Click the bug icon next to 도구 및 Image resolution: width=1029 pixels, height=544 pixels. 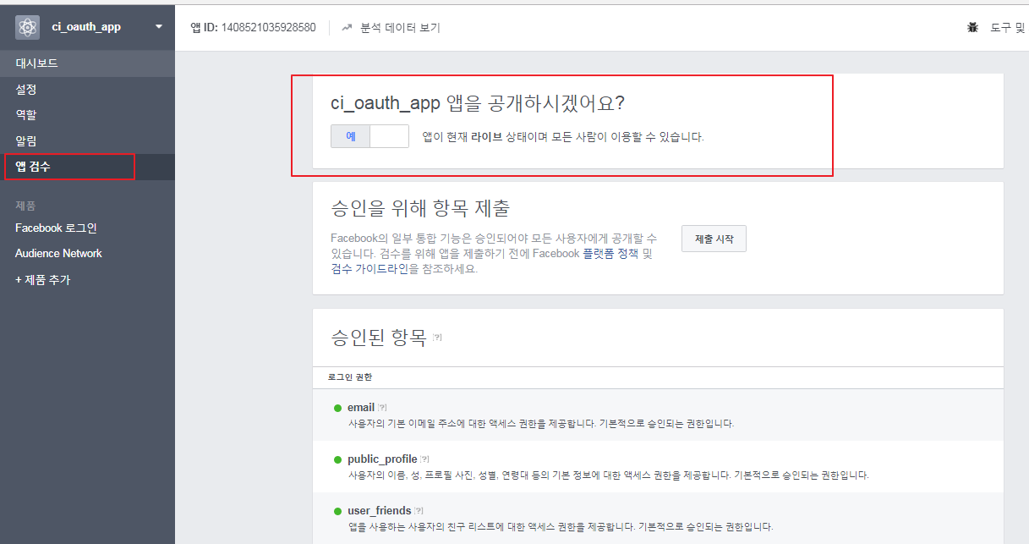click(x=972, y=28)
